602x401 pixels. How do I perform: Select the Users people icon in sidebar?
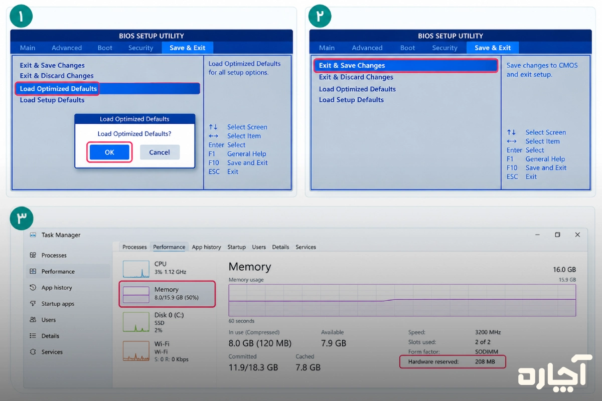33,320
